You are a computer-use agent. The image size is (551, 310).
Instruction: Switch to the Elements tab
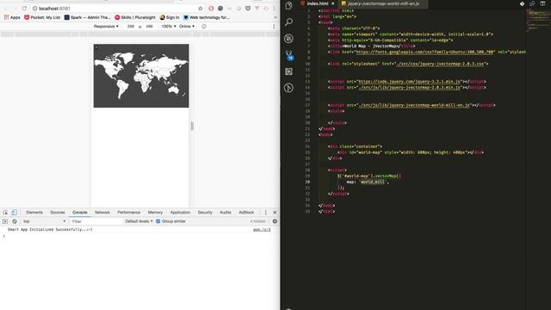[34, 213]
